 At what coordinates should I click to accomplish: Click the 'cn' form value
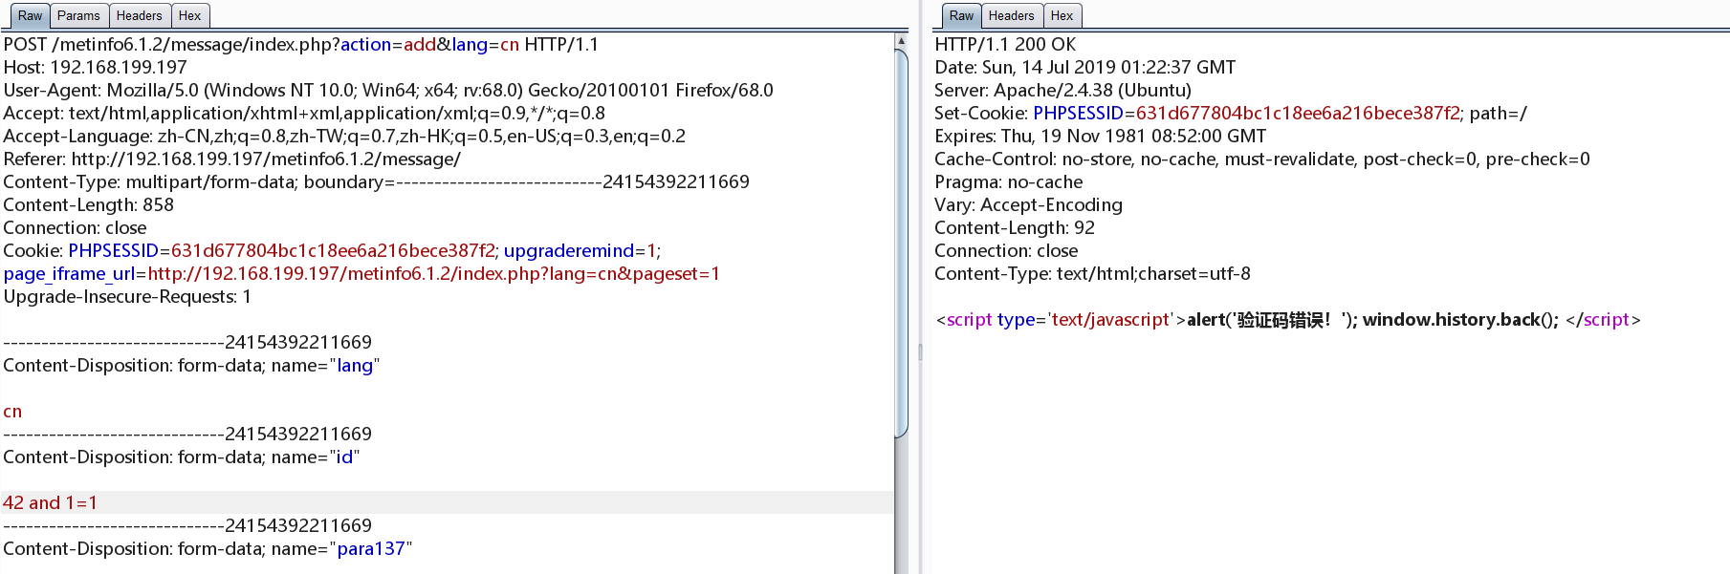pyautogui.click(x=12, y=412)
